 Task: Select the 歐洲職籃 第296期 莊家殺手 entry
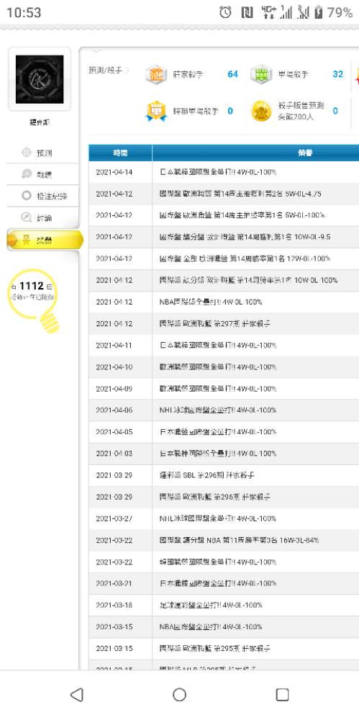(215, 497)
